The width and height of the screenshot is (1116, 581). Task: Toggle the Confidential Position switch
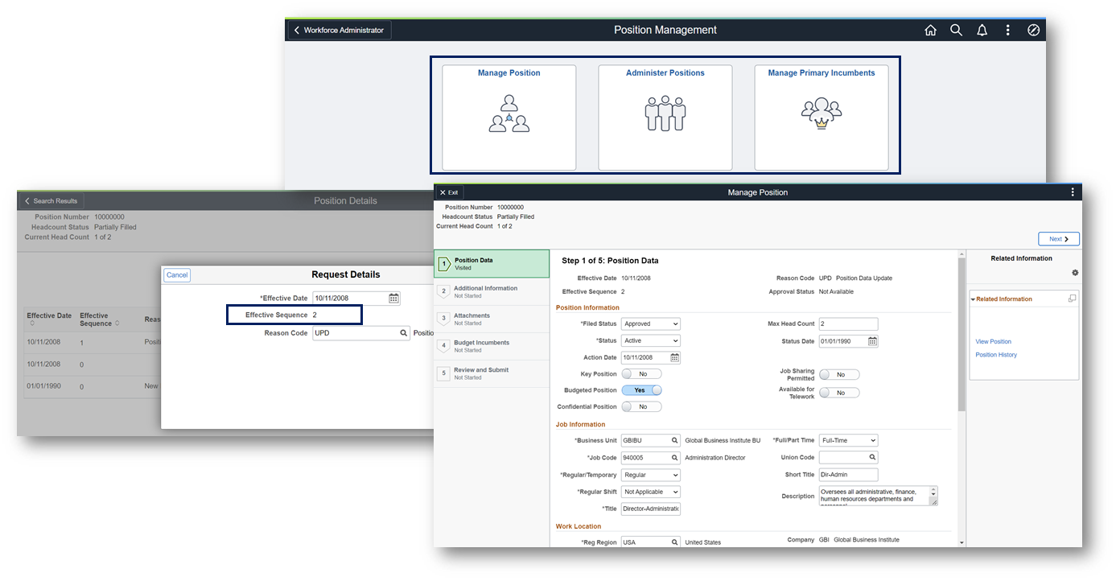pyautogui.click(x=641, y=407)
